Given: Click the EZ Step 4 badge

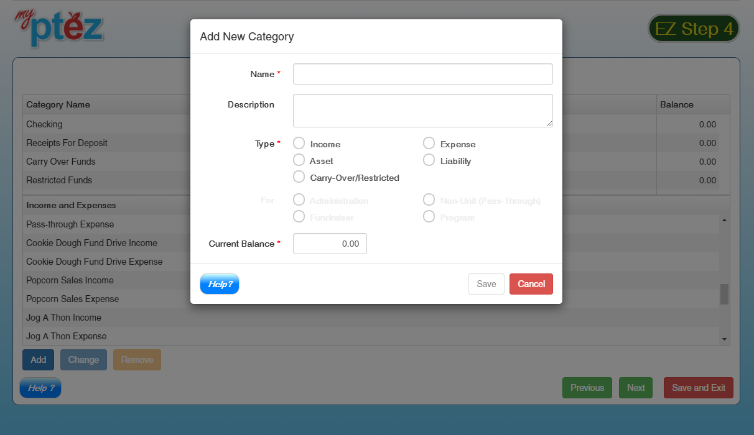Looking at the screenshot, I should 694,29.
